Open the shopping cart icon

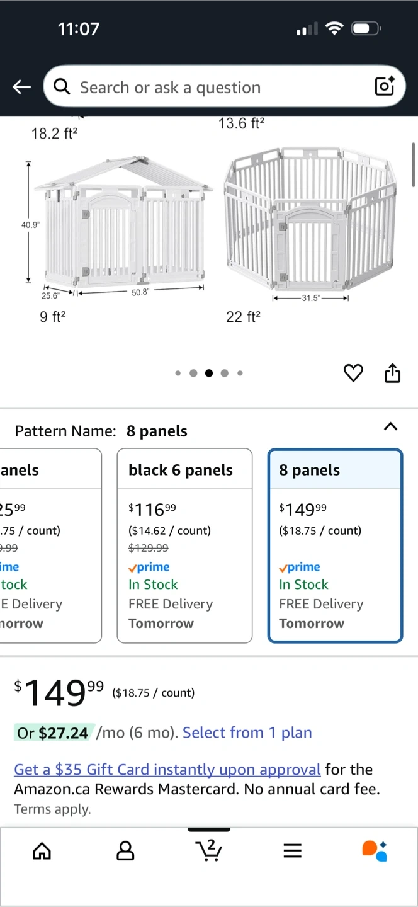208,850
